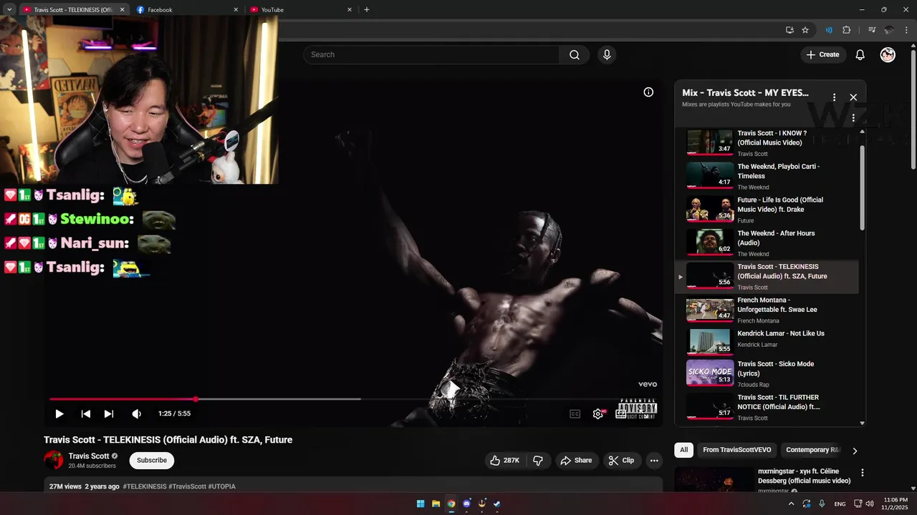Show more filter chips with arrow
Screen dimensions: 917x515
click(855, 451)
